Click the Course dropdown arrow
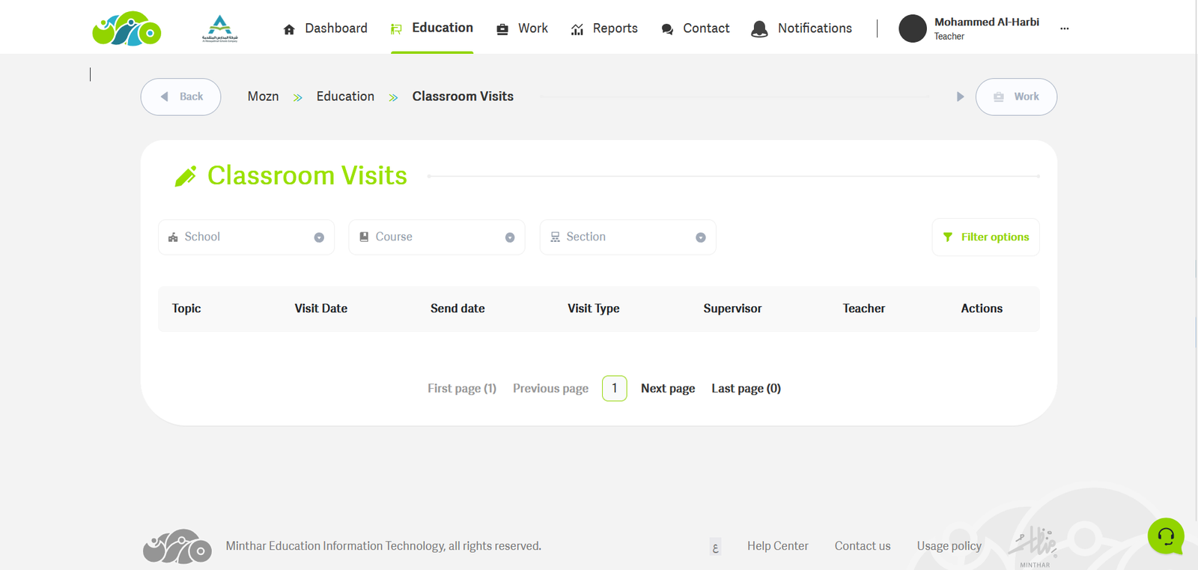Image resolution: width=1198 pixels, height=570 pixels. pyautogui.click(x=510, y=237)
